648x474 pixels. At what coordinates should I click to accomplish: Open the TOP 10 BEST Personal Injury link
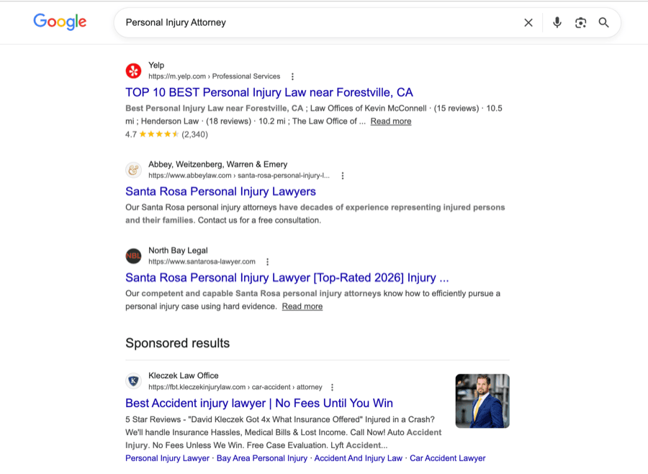(x=269, y=92)
